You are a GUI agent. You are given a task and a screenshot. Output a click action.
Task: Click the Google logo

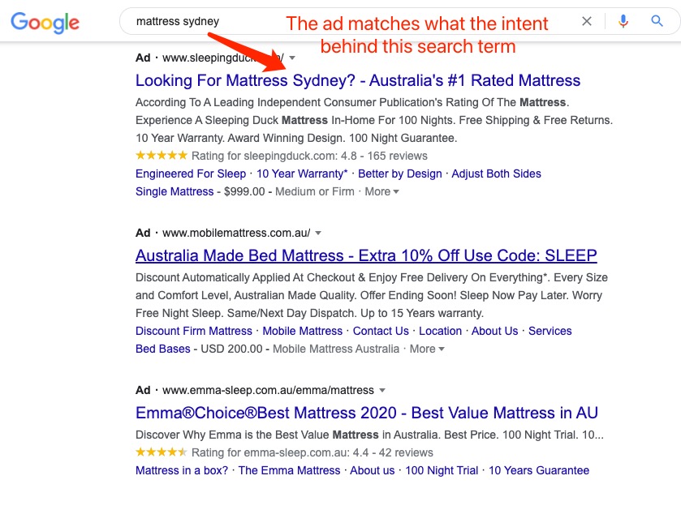coord(45,23)
